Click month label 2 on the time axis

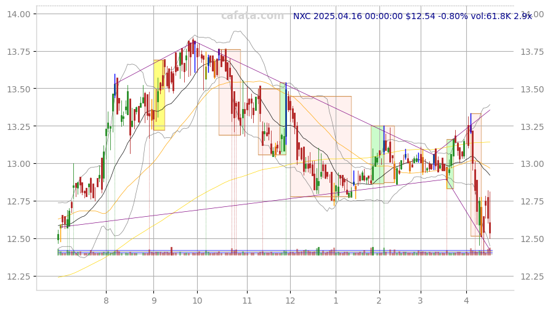coord(379,301)
